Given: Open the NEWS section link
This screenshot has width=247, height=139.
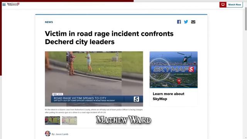Looking at the screenshot, I should click(49, 22).
